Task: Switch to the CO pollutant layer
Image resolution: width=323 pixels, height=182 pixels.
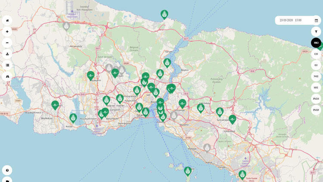Action: pos(316,54)
